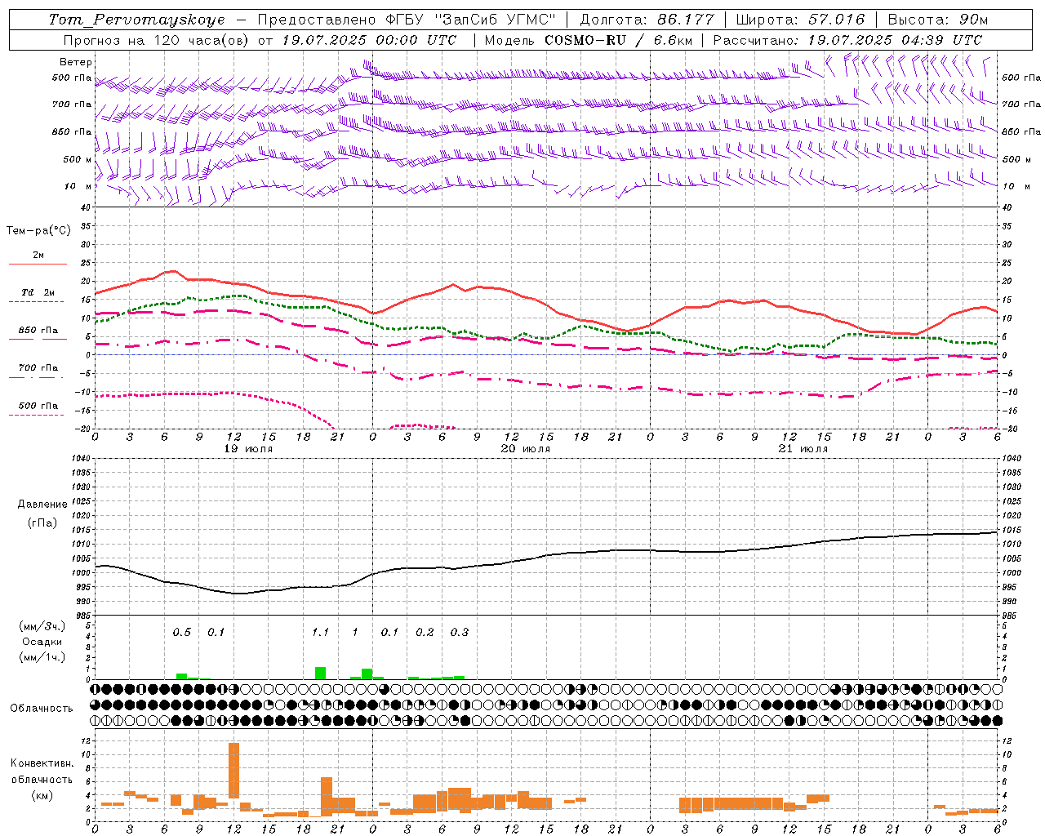Click the (мм/1ч.) precipitation unit label
1045x836 pixels.
tap(42, 657)
